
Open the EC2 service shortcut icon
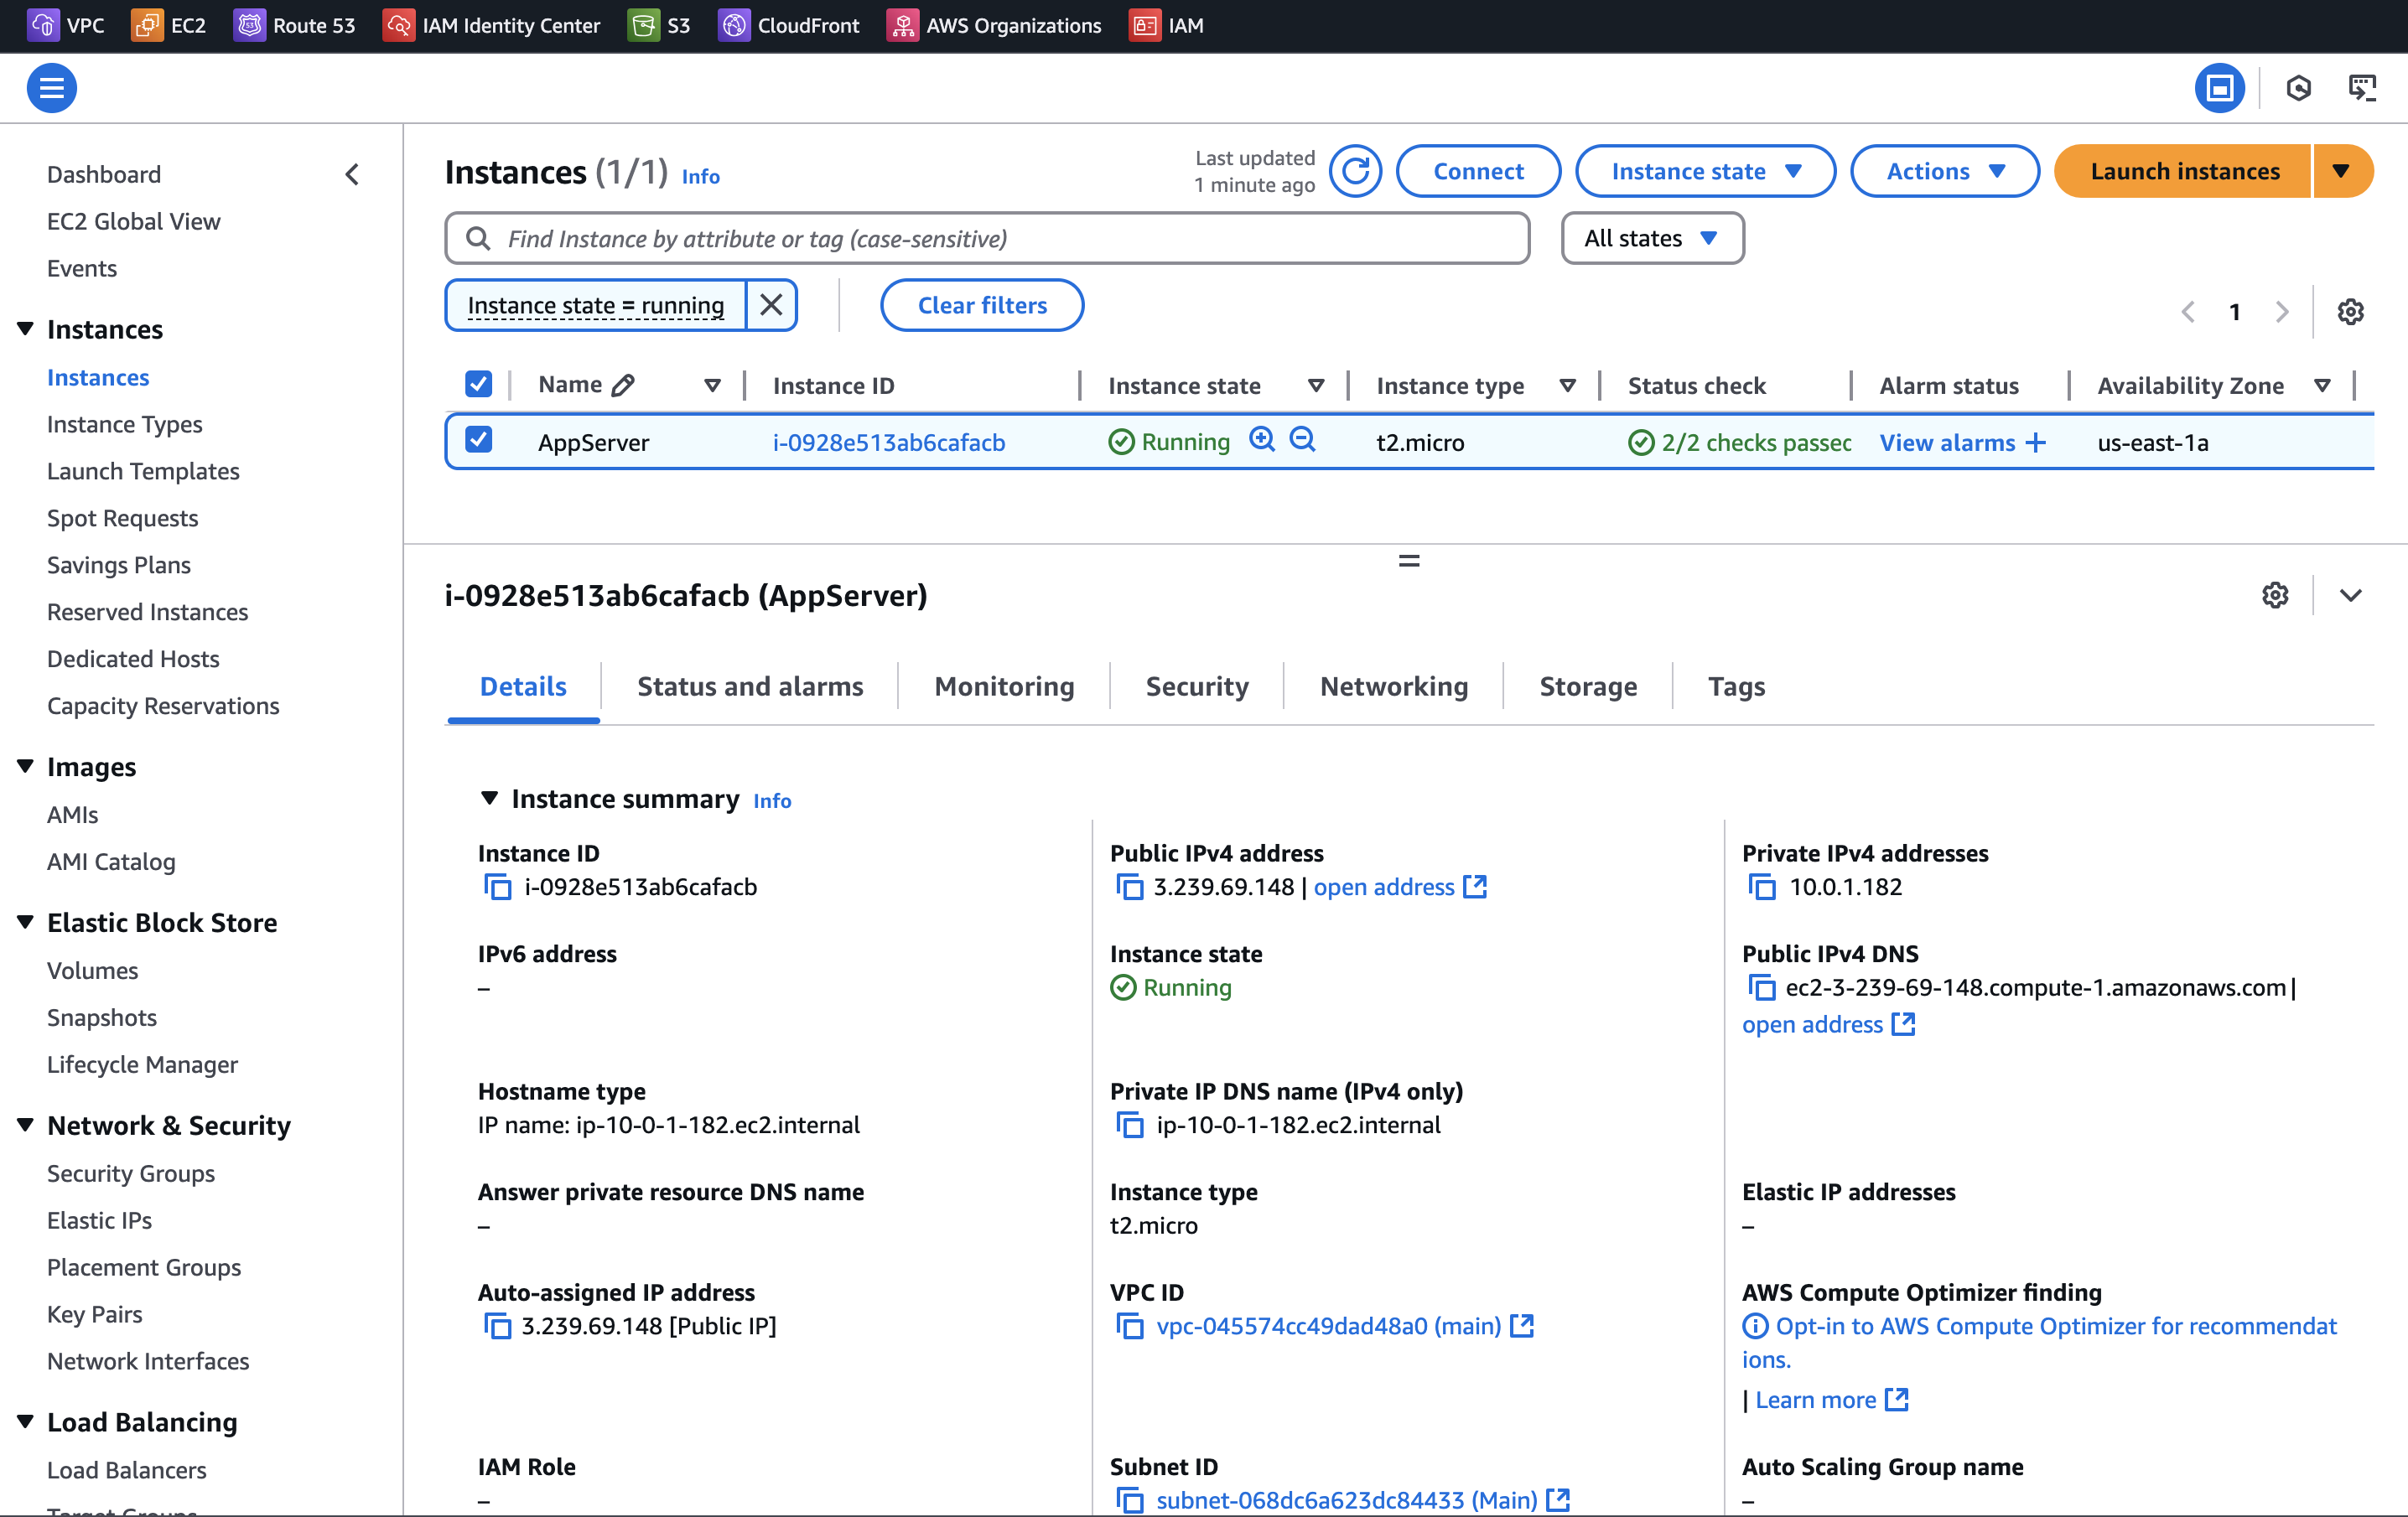point(147,25)
